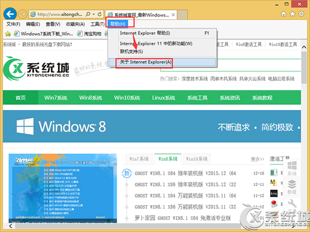Viewport: 310px width, 232px height.
Task: Switch to Win8系统 list tab
Action: click(168, 159)
